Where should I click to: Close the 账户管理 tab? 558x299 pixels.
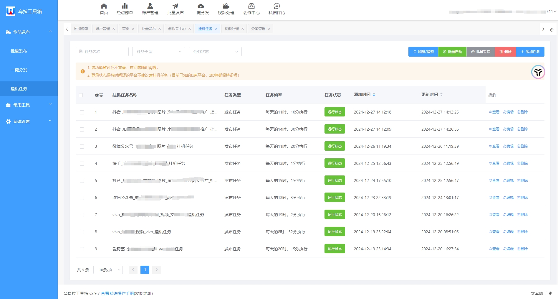(x=114, y=29)
